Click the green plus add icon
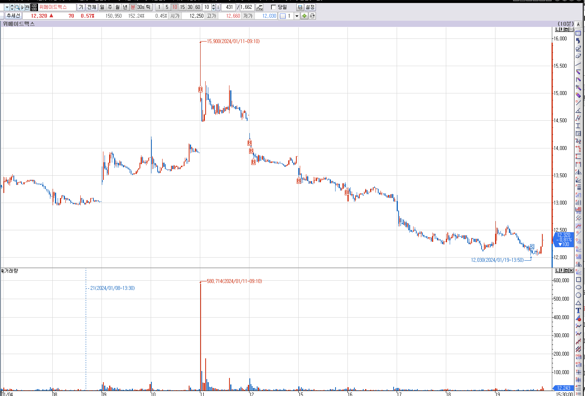The height and width of the screenshot is (396, 585). pyautogui.click(x=304, y=16)
